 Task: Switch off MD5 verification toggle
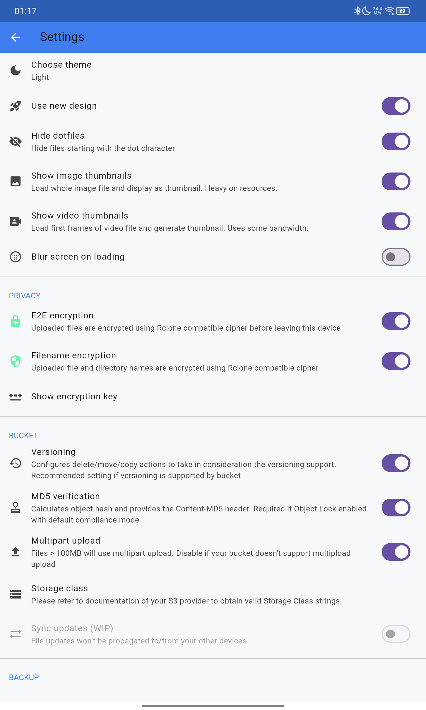click(x=396, y=508)
